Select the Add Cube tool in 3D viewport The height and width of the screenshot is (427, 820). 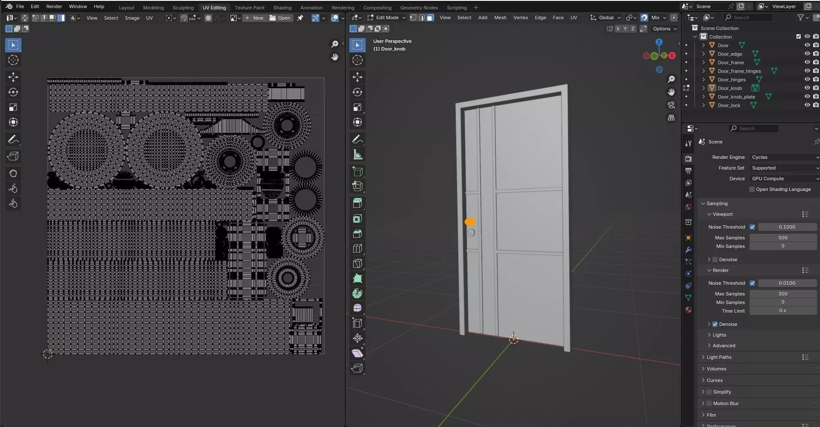coord(357,172)
